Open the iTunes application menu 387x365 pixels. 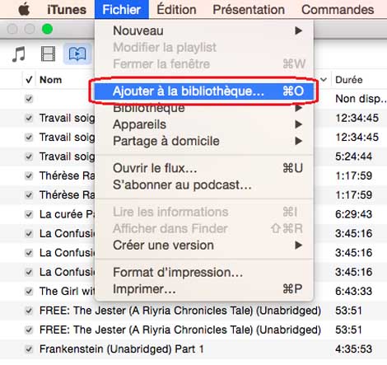pyautogui.click(x=67, y=10)
